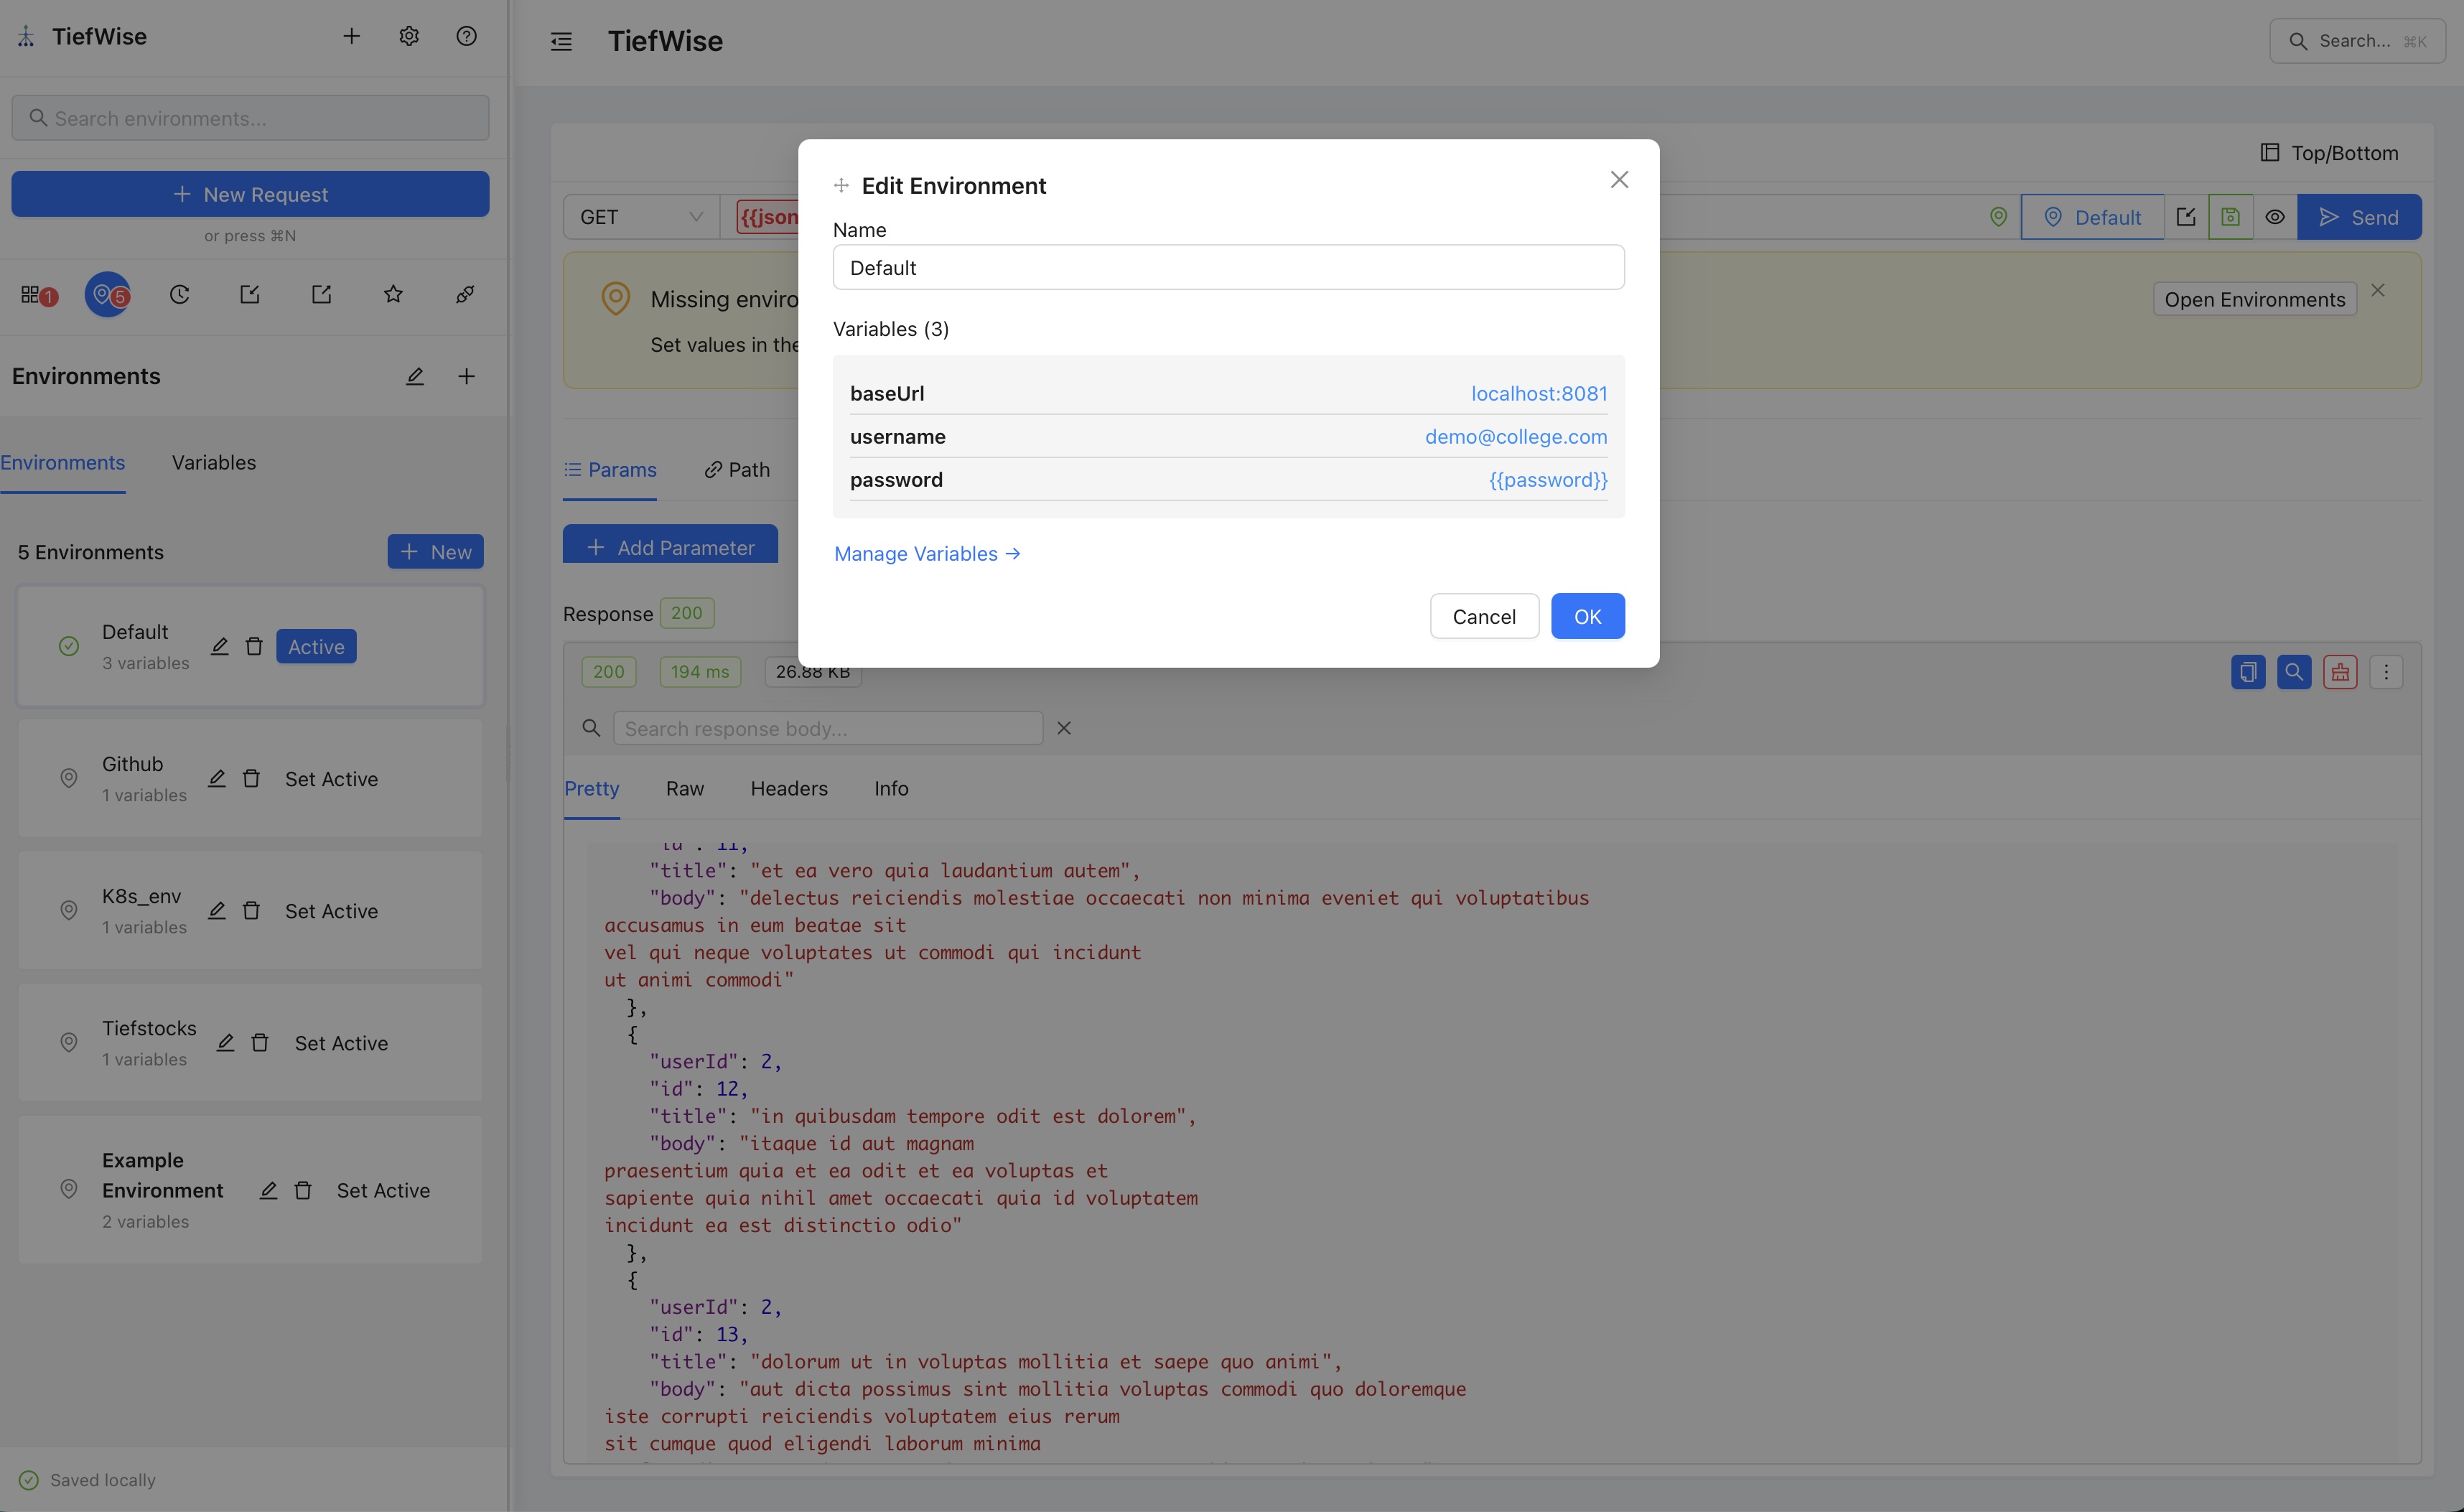Click the New Request button

(x=250, y=194)
